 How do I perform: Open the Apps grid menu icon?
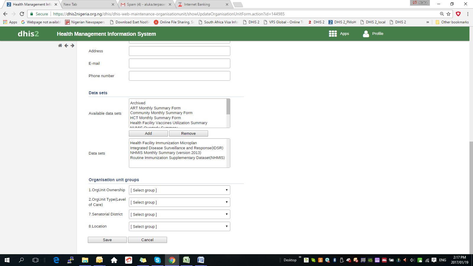coord(333,34)
